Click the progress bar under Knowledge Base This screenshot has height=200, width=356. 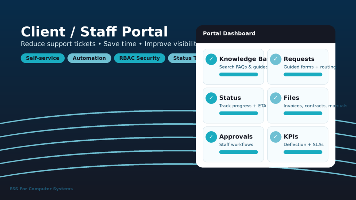coord(238,75)
